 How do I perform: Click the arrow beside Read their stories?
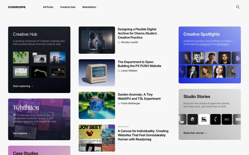[206, 133]
